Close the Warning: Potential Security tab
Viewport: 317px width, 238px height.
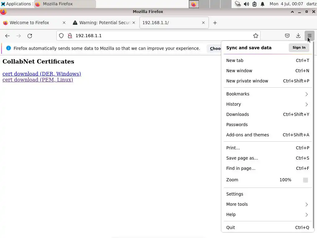coord(134,23)
